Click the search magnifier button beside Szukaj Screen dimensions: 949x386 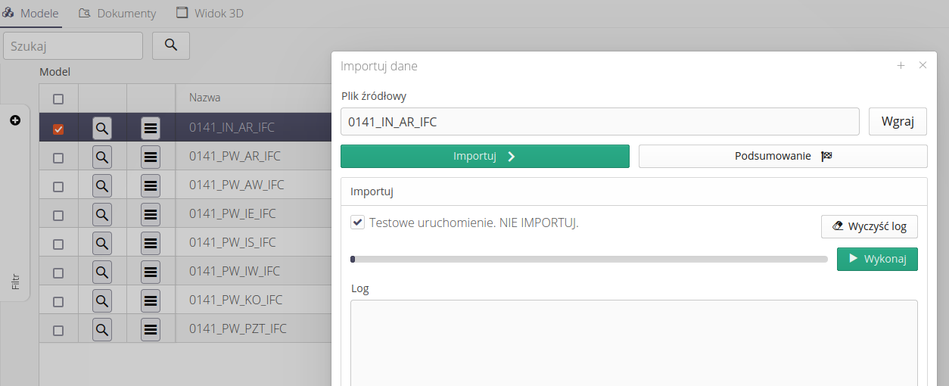click(x=171, y=45)
